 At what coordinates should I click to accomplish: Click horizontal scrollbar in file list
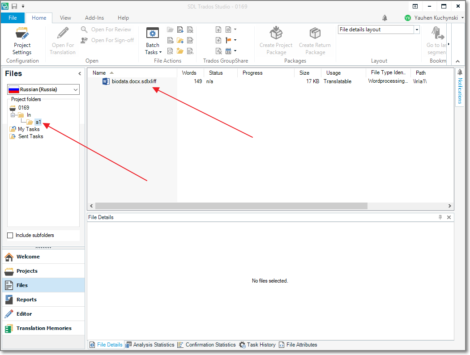[231, 206]
